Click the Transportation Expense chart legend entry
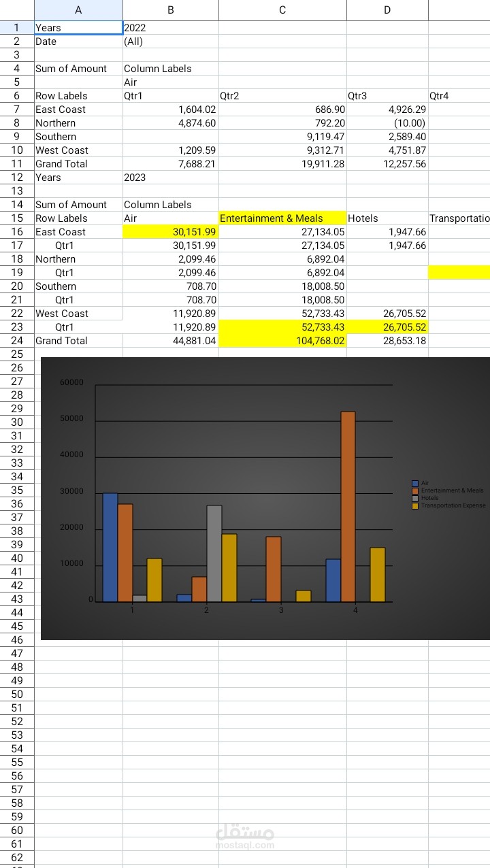Screen dimensions: 490x868 pyautogui.click(x=448, y=505)
